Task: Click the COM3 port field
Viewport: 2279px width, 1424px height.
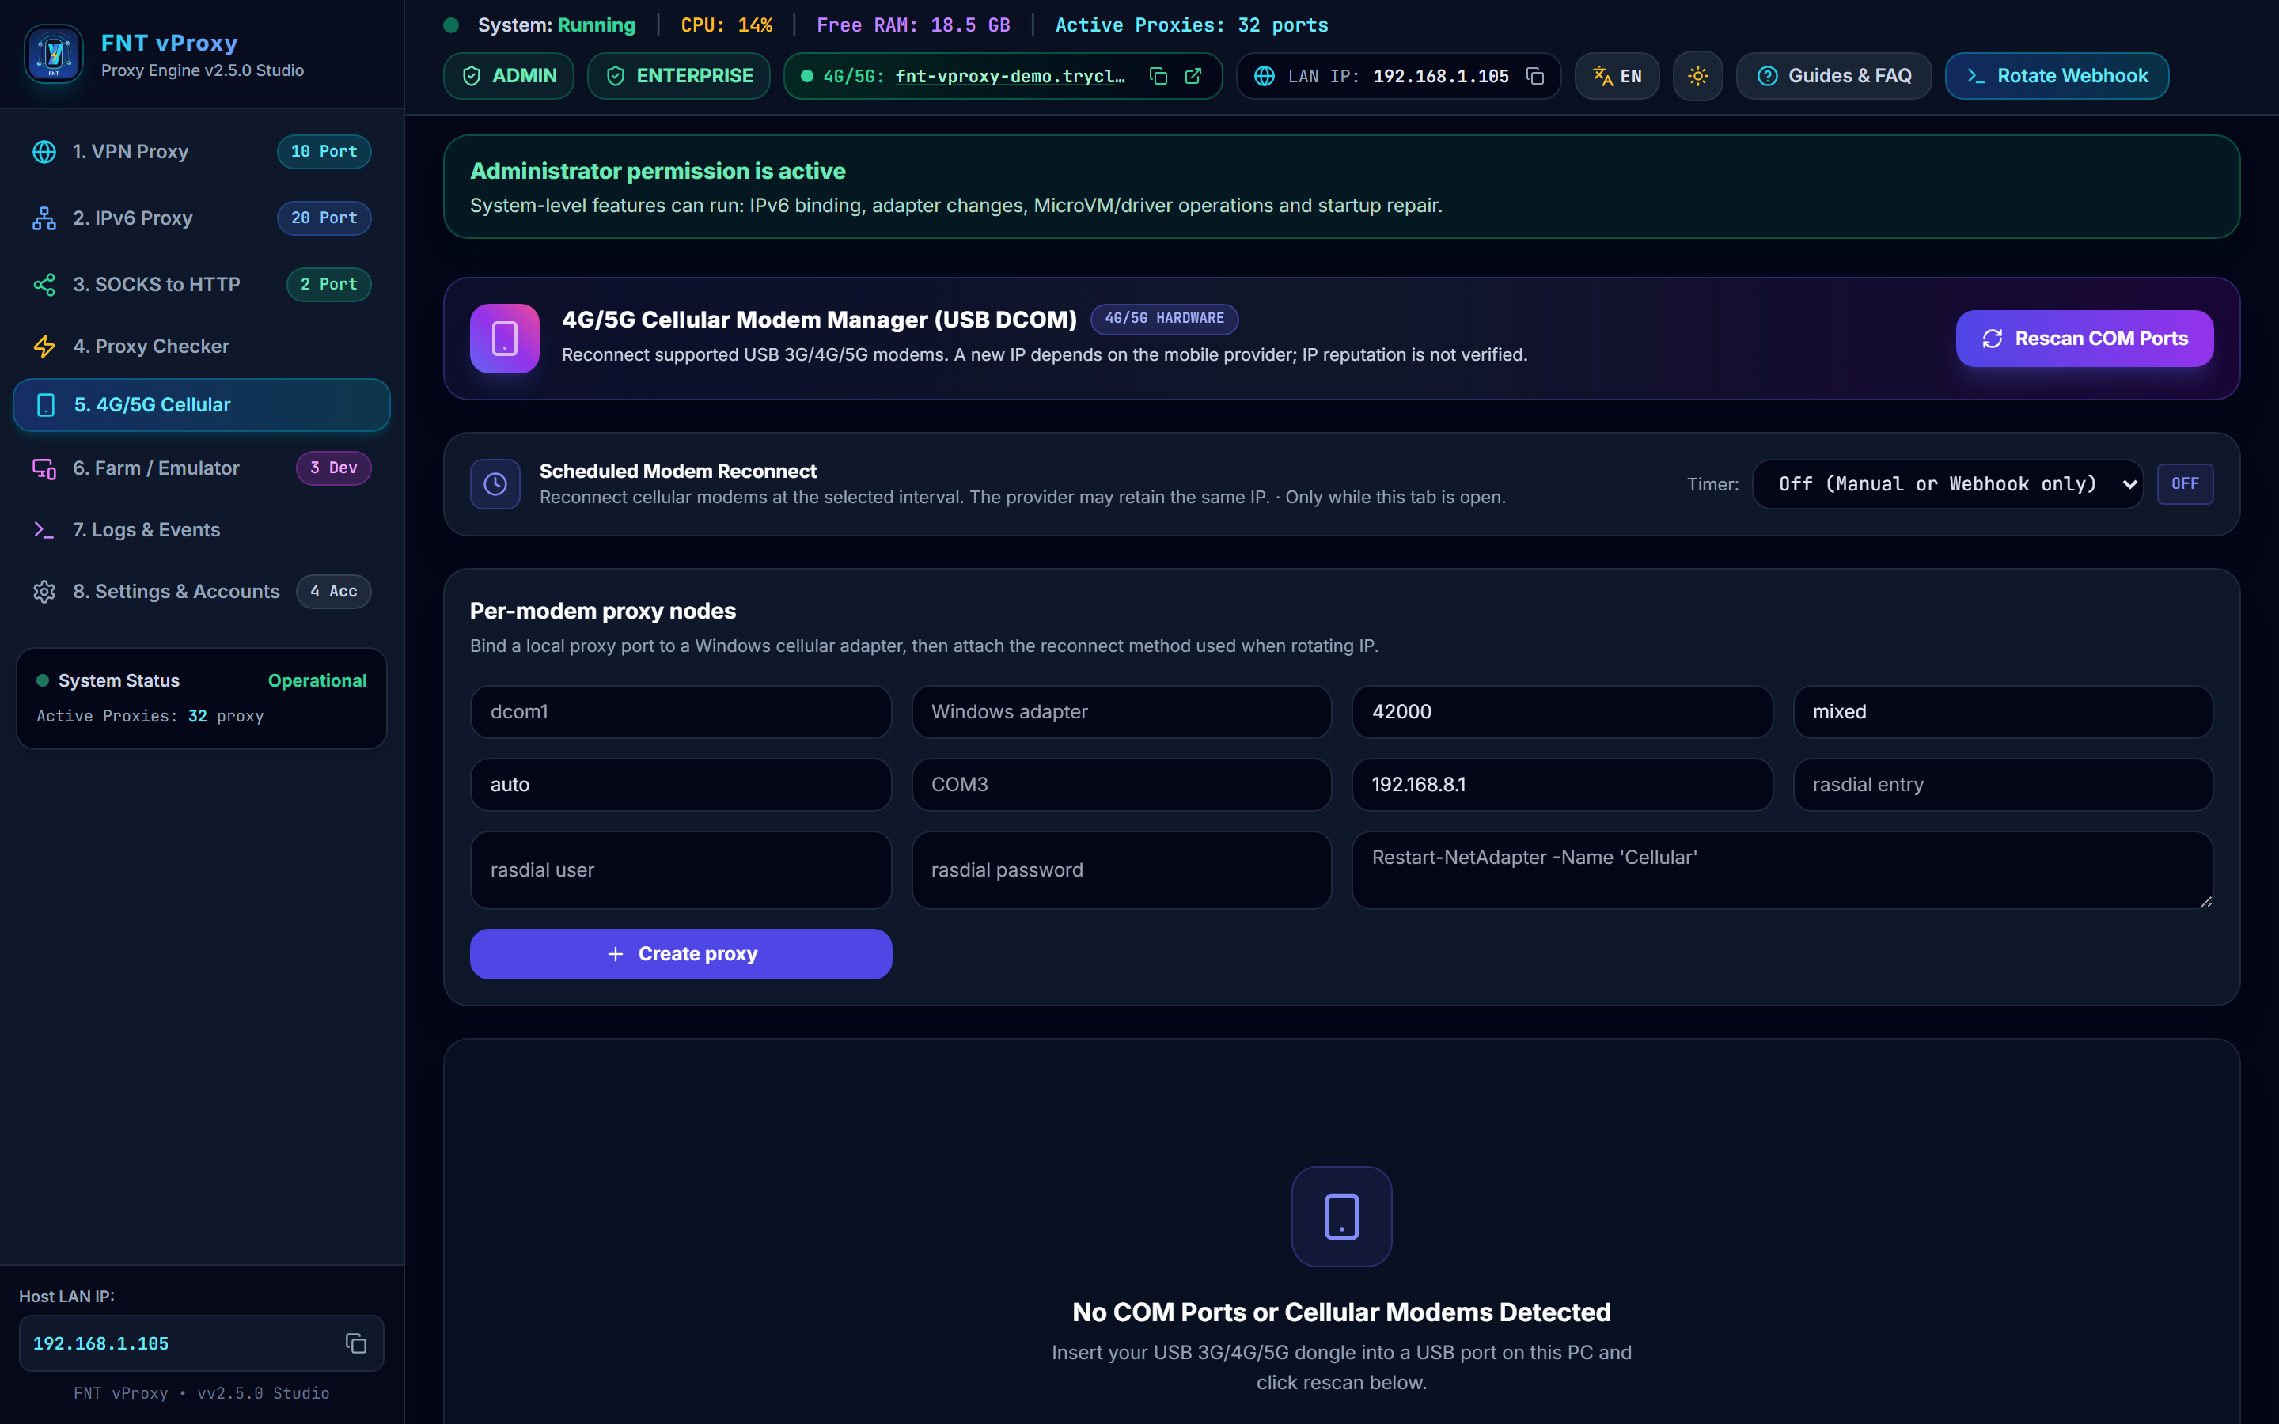Action: click(1121, 785)
